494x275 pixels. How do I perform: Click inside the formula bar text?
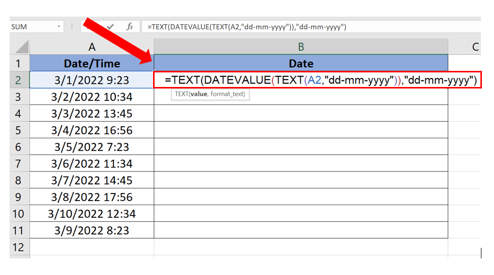[247, 27]
